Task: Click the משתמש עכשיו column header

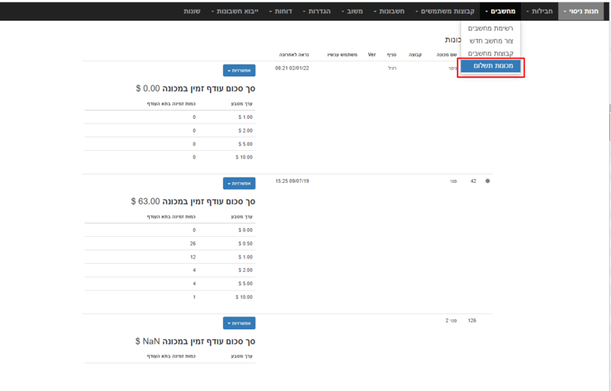Action: click(342, 54)
